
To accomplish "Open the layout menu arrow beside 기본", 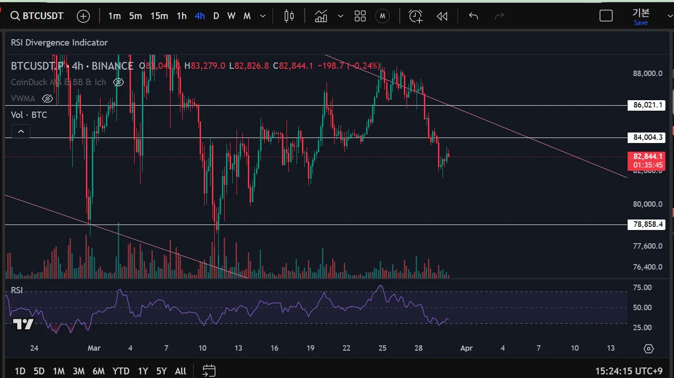I will point(669,15).
